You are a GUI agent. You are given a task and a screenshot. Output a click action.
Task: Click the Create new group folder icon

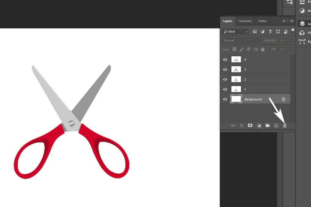click(x=268, y=125)
